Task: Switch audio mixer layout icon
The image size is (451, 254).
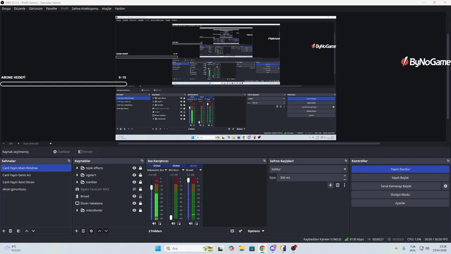Action: [232, 231]
